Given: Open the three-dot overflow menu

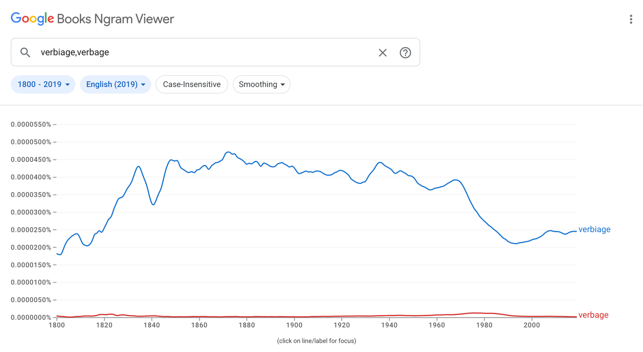Looking at the screenshot, I should click(631, 19).
